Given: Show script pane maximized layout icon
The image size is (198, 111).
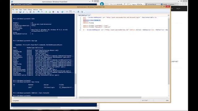Looking at the screenshot, I should (x=74, y=12).
